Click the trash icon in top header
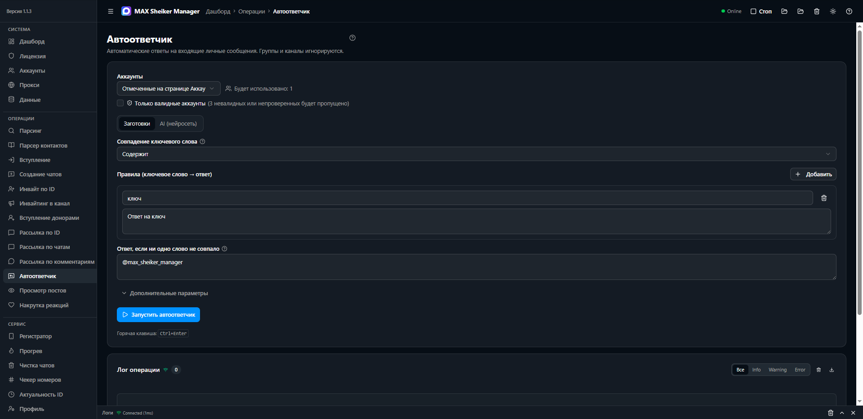The height and width of the screenshot is (419, 863). tap(817, 11)
